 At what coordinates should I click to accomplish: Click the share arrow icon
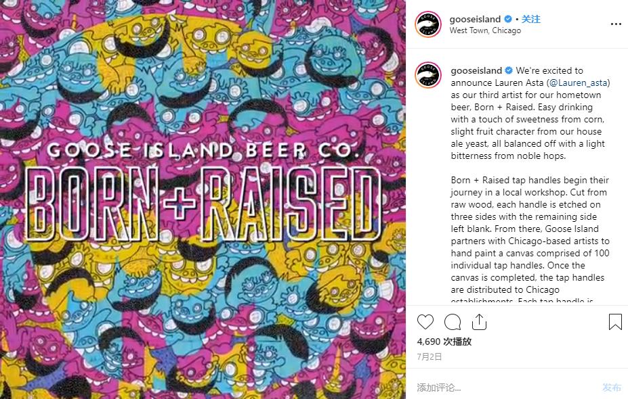point(479,322)
